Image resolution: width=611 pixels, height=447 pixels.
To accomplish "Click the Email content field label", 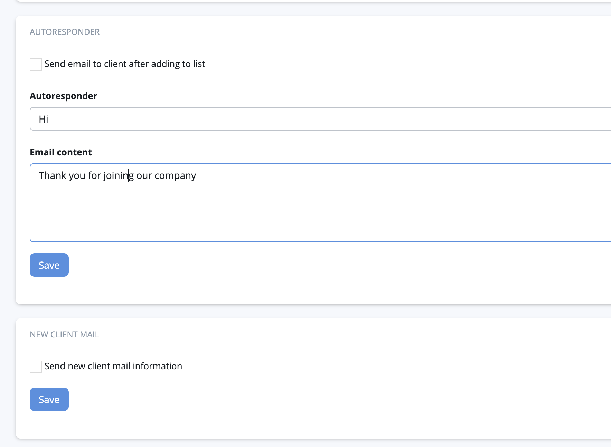I will click(x=60, y=152).
